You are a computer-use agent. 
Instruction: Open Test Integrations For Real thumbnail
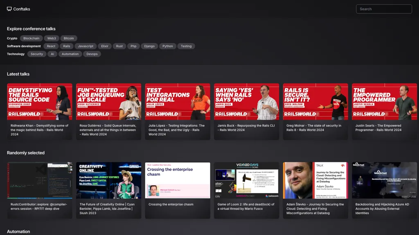click(178, 102)
